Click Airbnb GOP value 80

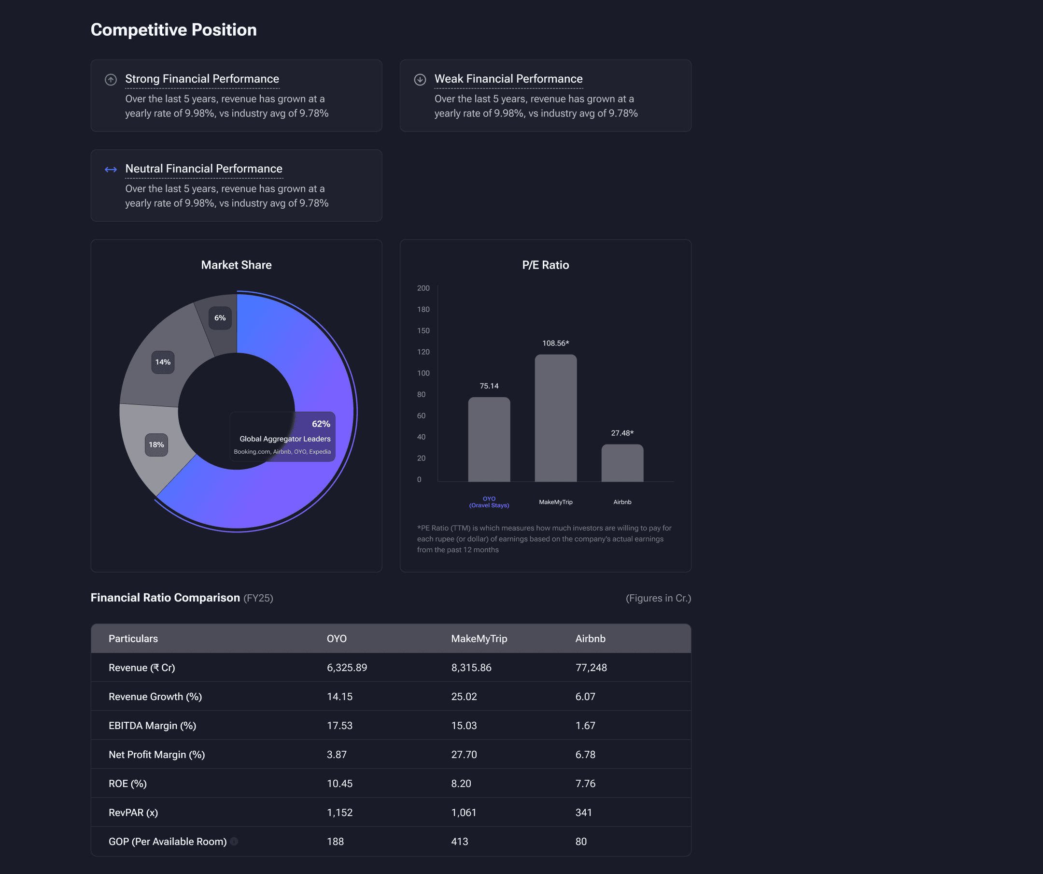pyautogui.click(x=581, y=841)
